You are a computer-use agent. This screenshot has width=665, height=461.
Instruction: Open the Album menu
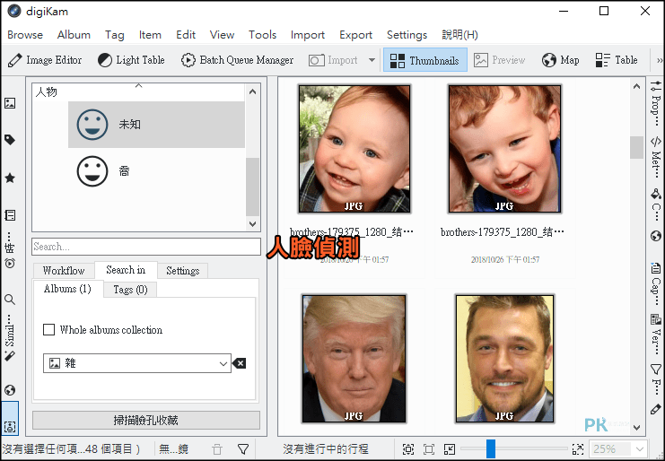click(x=74, y=35)
